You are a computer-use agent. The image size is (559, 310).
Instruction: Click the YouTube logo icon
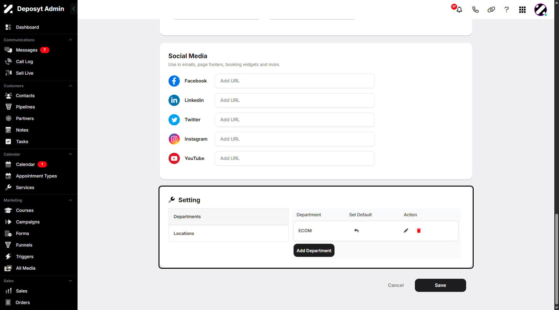pos(174,158)
